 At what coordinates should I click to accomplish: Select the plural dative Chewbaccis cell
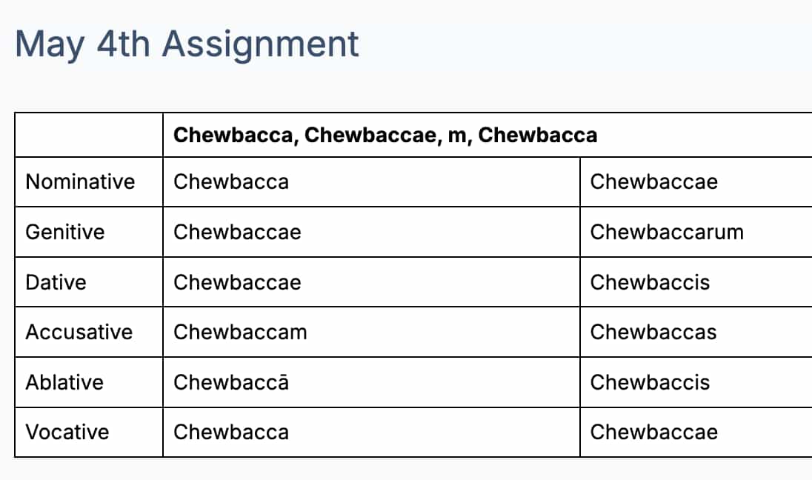click(696, 282)
